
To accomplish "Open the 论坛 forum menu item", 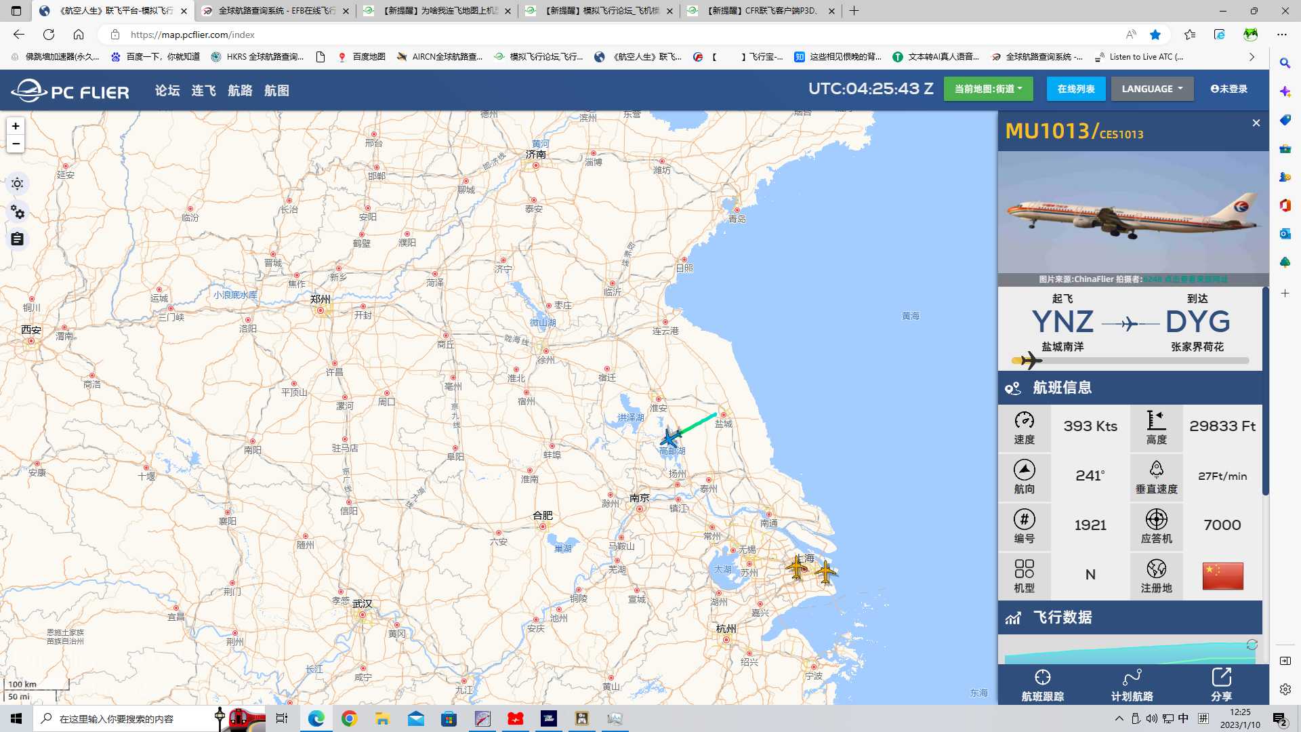I will pos(167,90).
